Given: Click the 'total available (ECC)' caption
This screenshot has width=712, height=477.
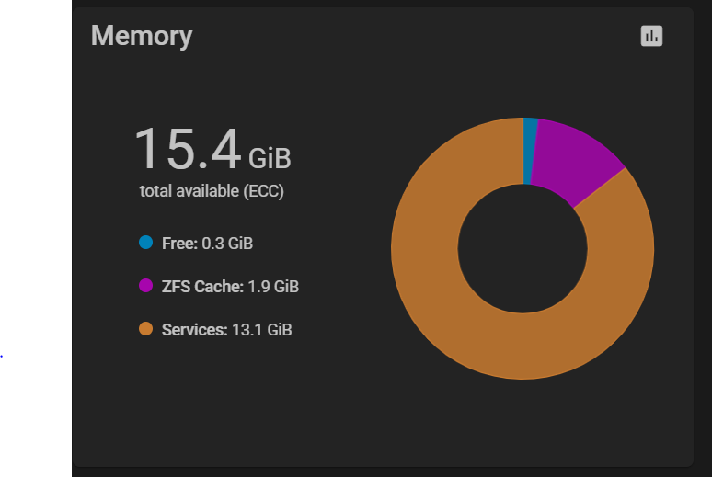Looking at the screenshot, I should click(x=212, y=191).
